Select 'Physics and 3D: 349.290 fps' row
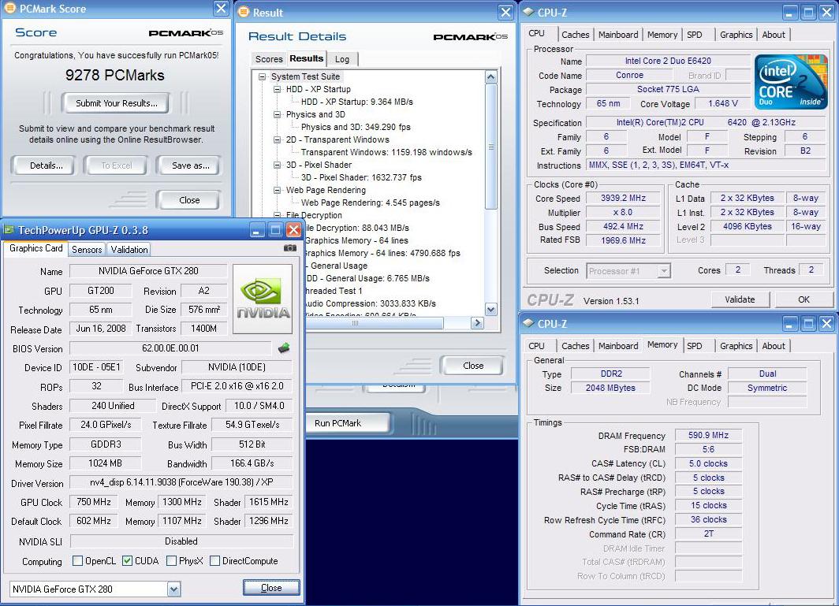 (356, 128)
